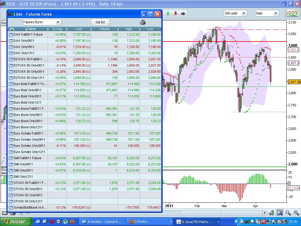Open chart icon for STOXX 50 Only1211

10,201
